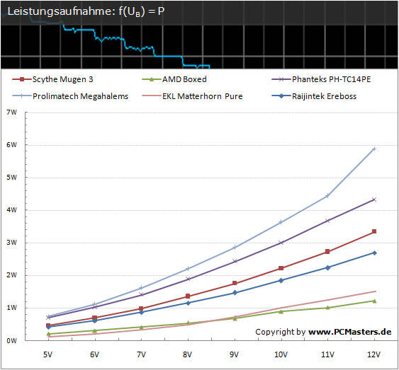The width and height of the screenshot is (399, 370).
Task: Click the 4W y-axis label
Action: pos(11,210)
